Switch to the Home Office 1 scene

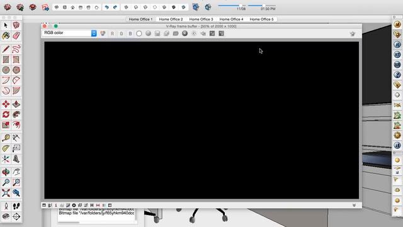[x=140, y=20]
